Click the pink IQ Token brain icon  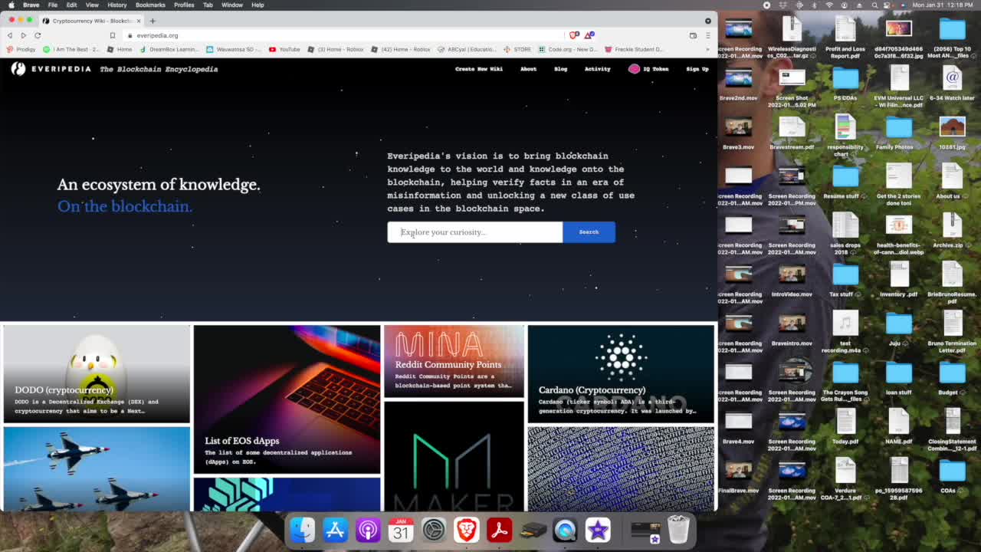click(634, 69)
